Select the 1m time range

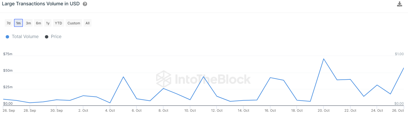pos(19,23)
